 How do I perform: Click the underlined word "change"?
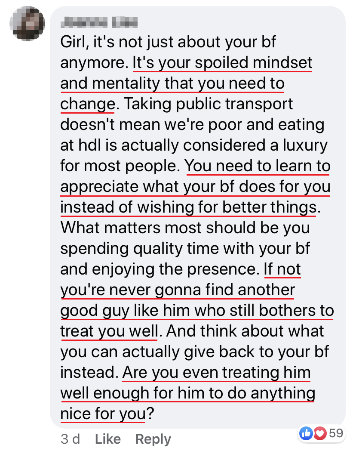click(87, 104)
